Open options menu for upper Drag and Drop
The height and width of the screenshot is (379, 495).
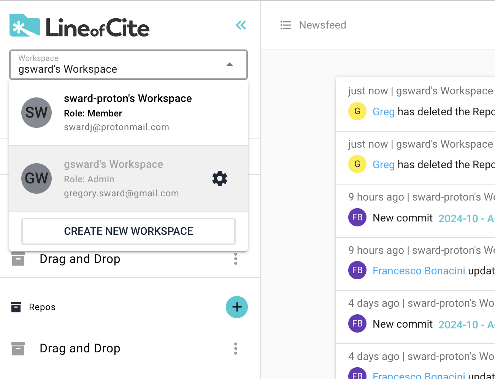coord(236,259)
